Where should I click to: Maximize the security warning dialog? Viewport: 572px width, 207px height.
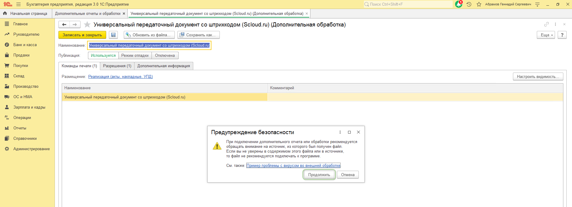(349, 132)
